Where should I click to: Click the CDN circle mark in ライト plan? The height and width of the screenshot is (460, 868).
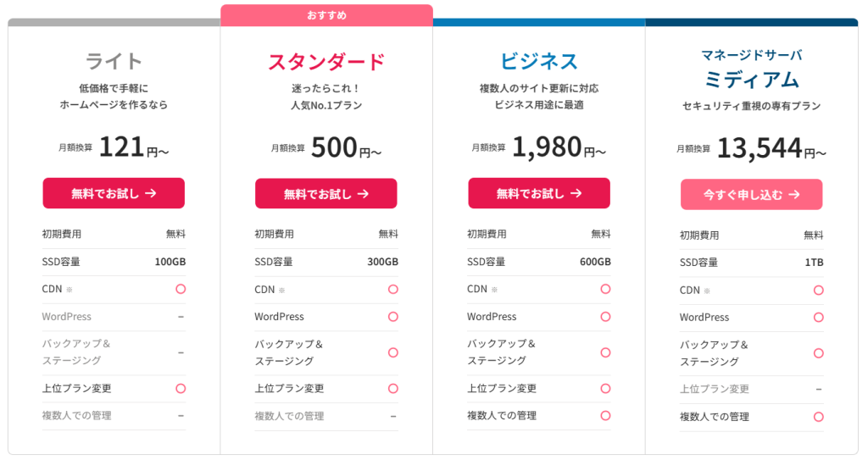(x=181, y=289)
